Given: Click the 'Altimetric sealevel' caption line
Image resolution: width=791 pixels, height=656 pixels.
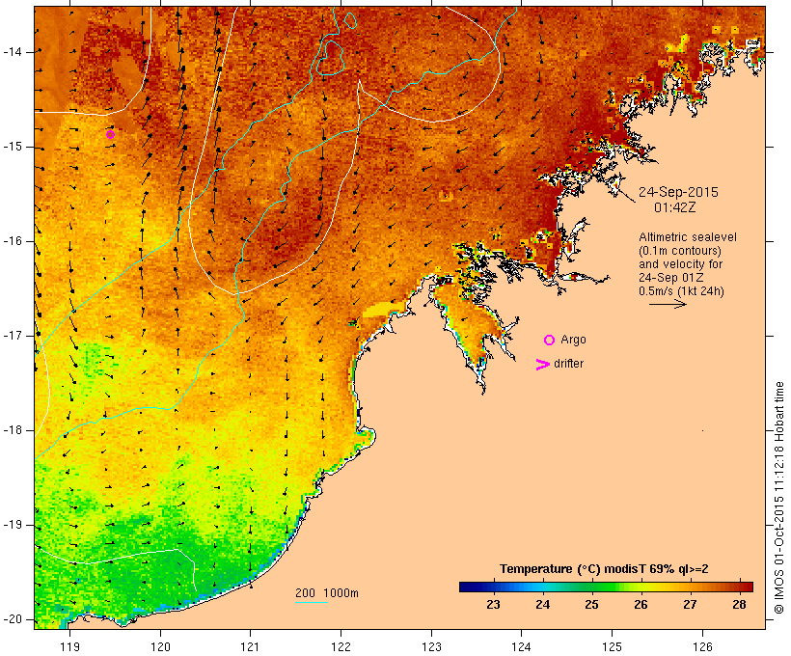Looking at the screenshot, I should tap(688, 237).
